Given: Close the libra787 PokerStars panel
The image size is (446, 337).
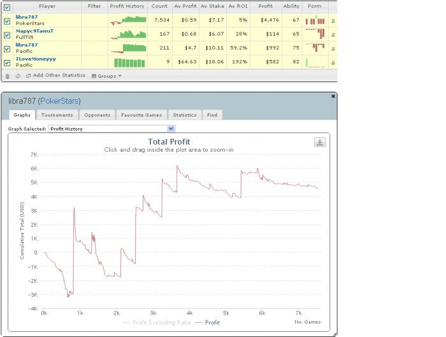Looking at the screenshot, I should click(x=333, y=96).
